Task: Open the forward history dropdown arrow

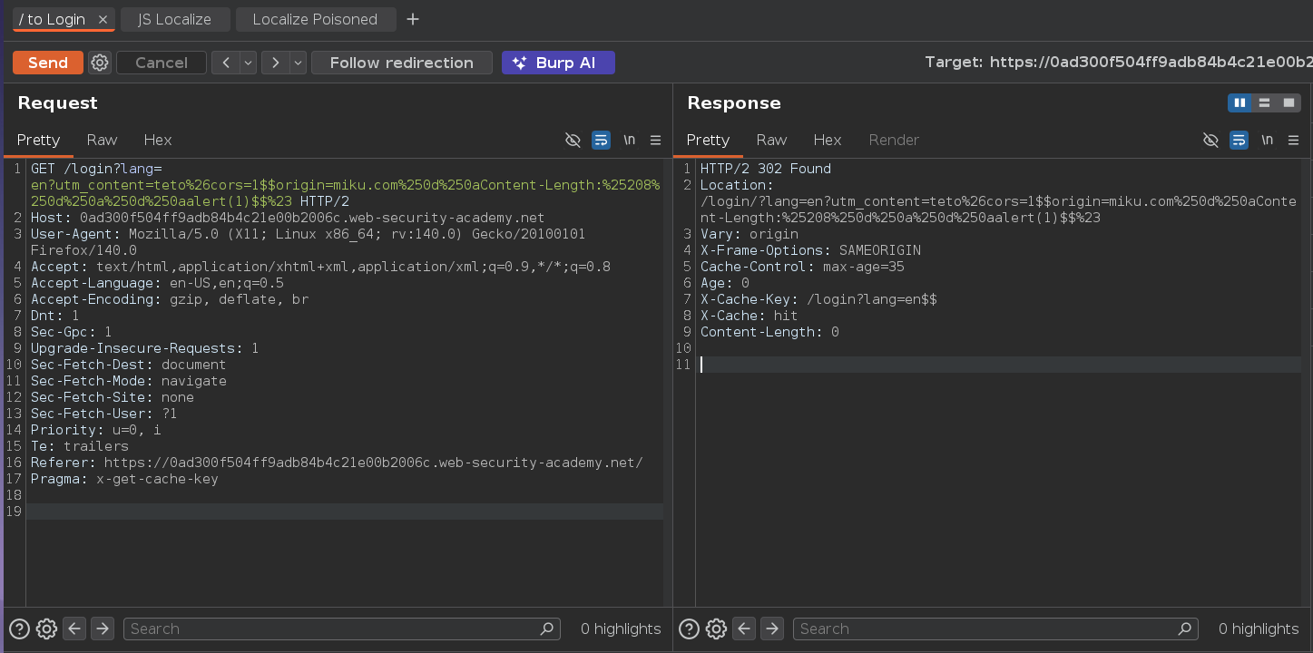Action: point(298,63)
